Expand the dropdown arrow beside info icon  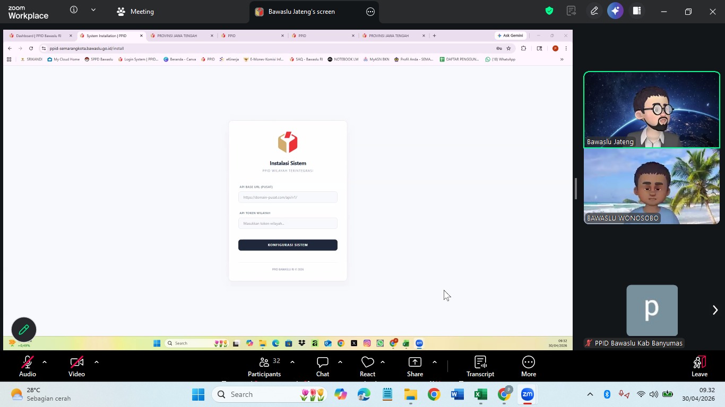(x=93, y=10)
